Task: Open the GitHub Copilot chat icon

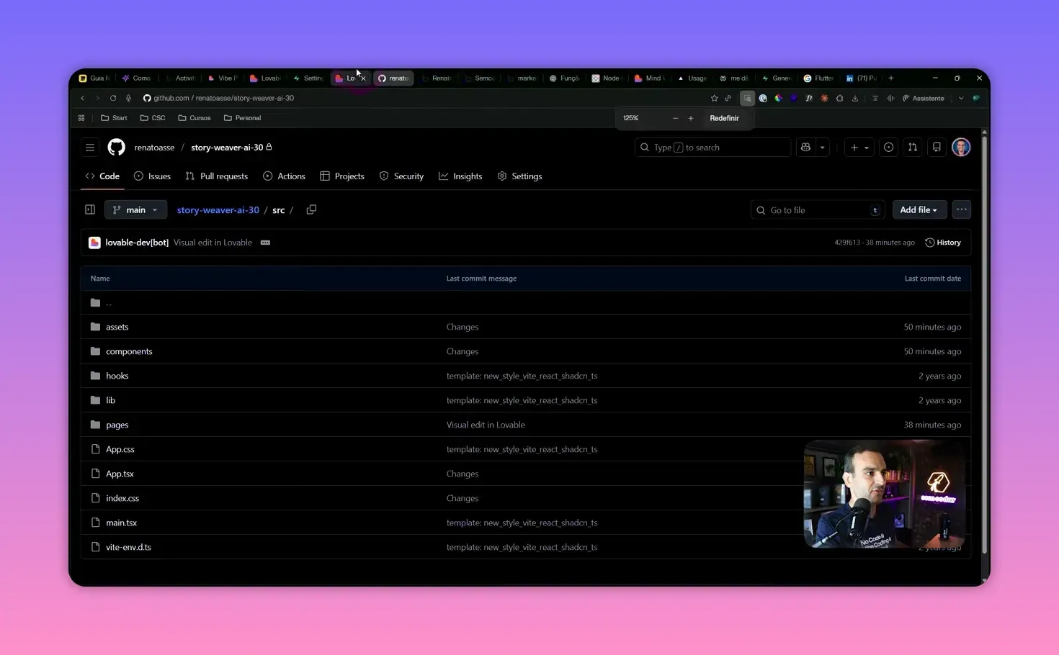Action: click(805, 147)
